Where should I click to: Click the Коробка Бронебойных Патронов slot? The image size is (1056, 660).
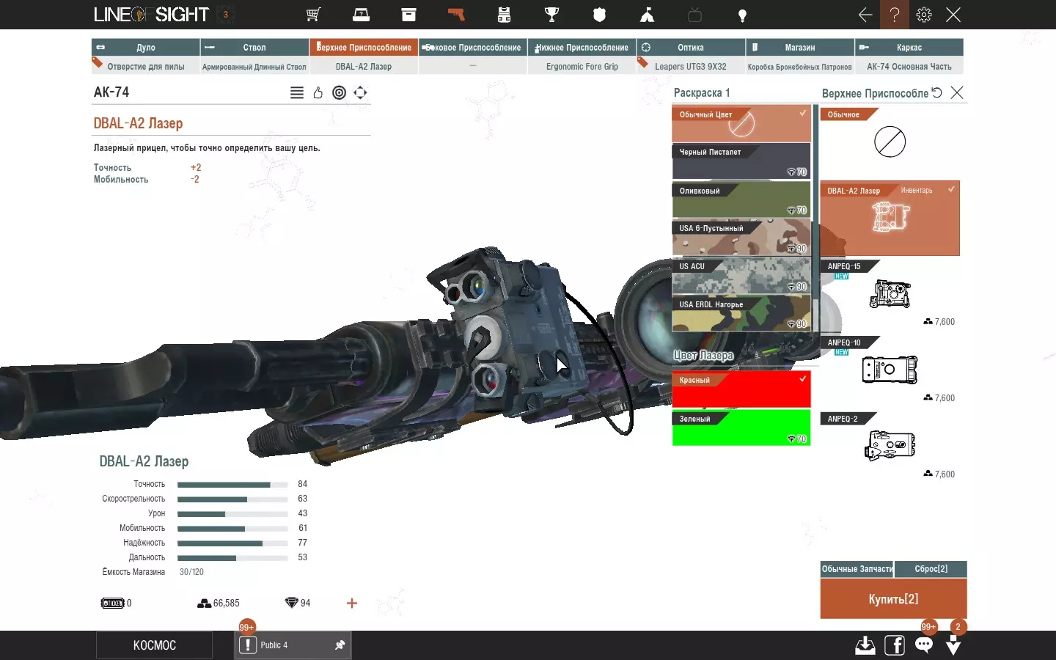pos(800,67)
